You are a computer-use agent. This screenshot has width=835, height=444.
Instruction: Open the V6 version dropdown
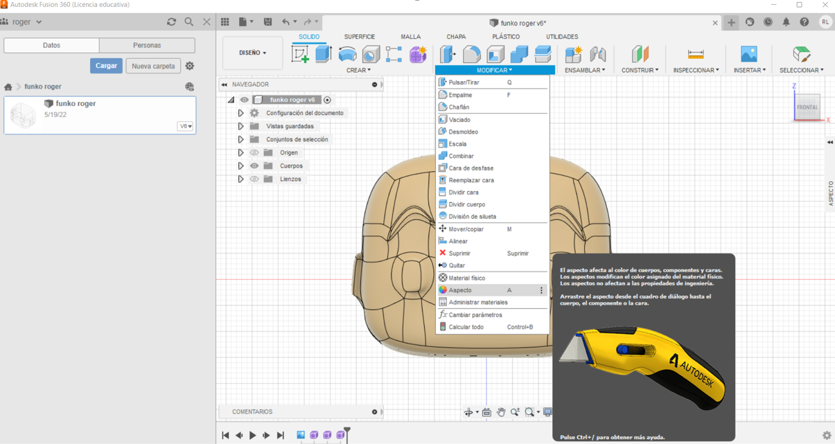point(185,127)
